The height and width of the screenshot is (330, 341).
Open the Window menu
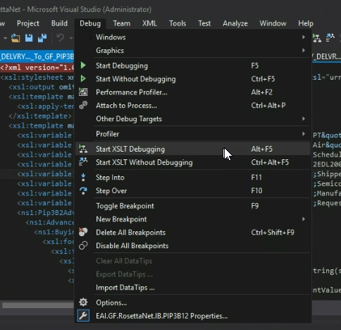[273, 23]
